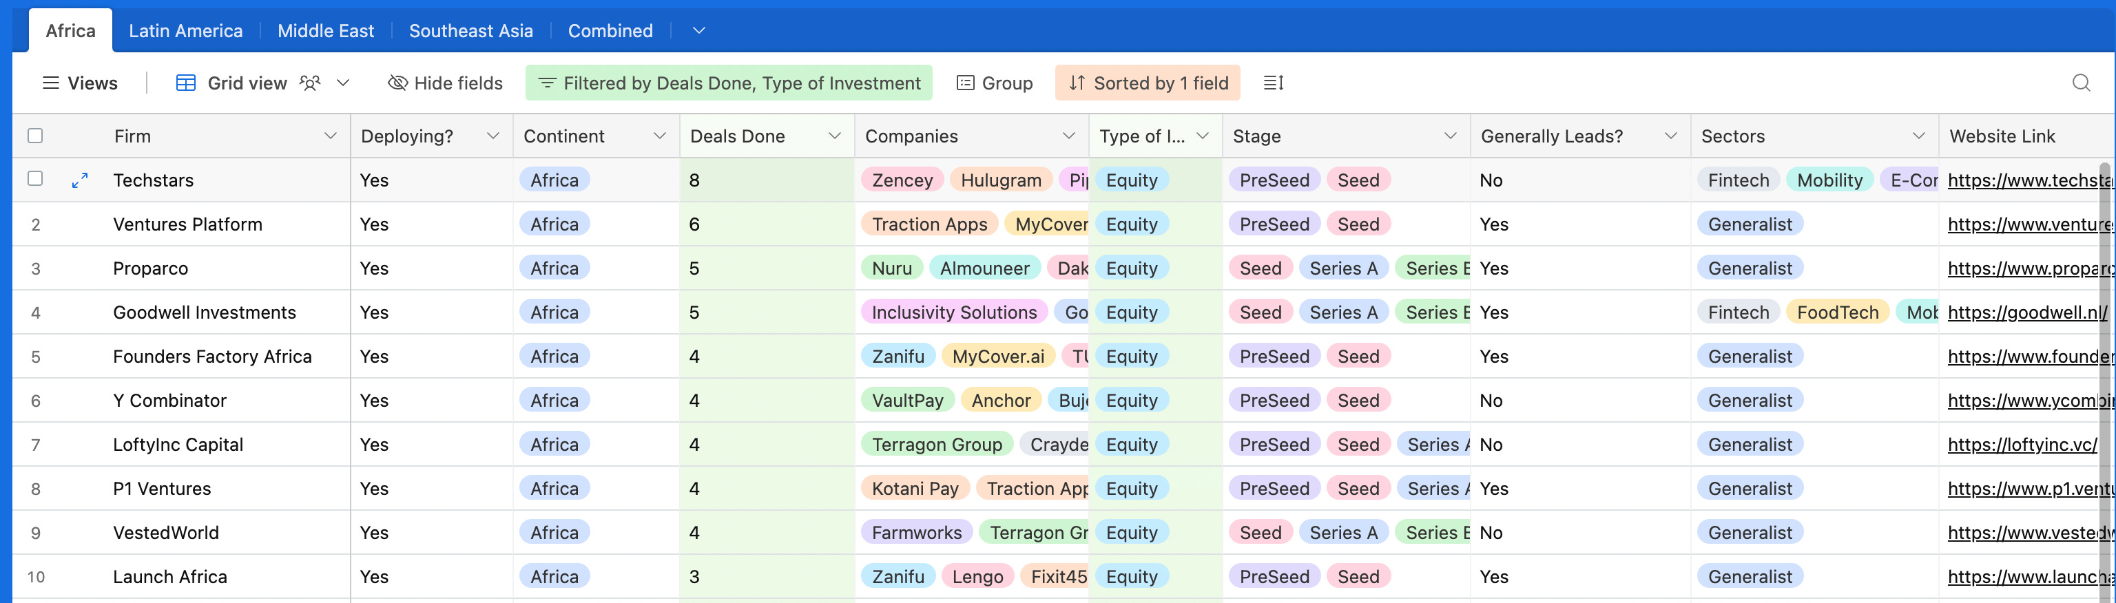Click the Views label
This screenshot has width=2116, height=603.
93,83
